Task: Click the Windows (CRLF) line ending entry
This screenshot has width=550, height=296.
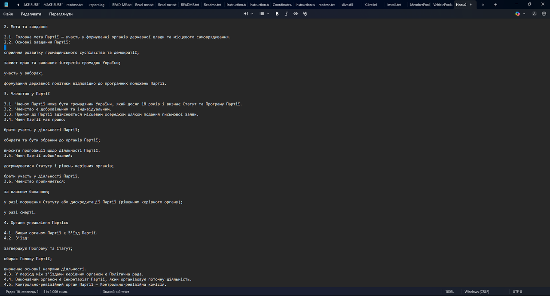Action: 477,292
